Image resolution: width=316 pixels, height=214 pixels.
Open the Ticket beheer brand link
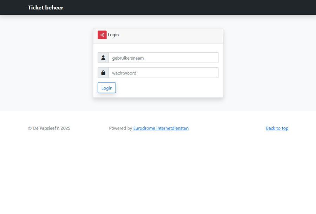click(x=46, y=8)
